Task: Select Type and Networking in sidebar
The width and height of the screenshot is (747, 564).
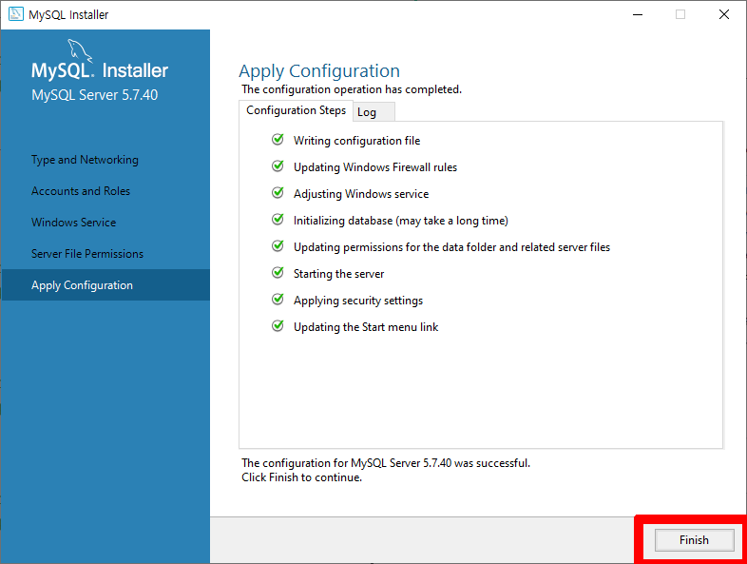Action: pyautogui.click(x=85, y=160)
